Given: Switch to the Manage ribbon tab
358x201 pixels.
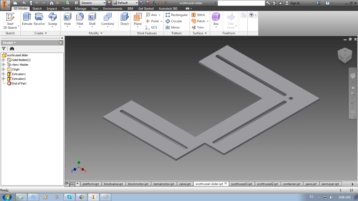Looking at the screenshot, I should point(80,9).
